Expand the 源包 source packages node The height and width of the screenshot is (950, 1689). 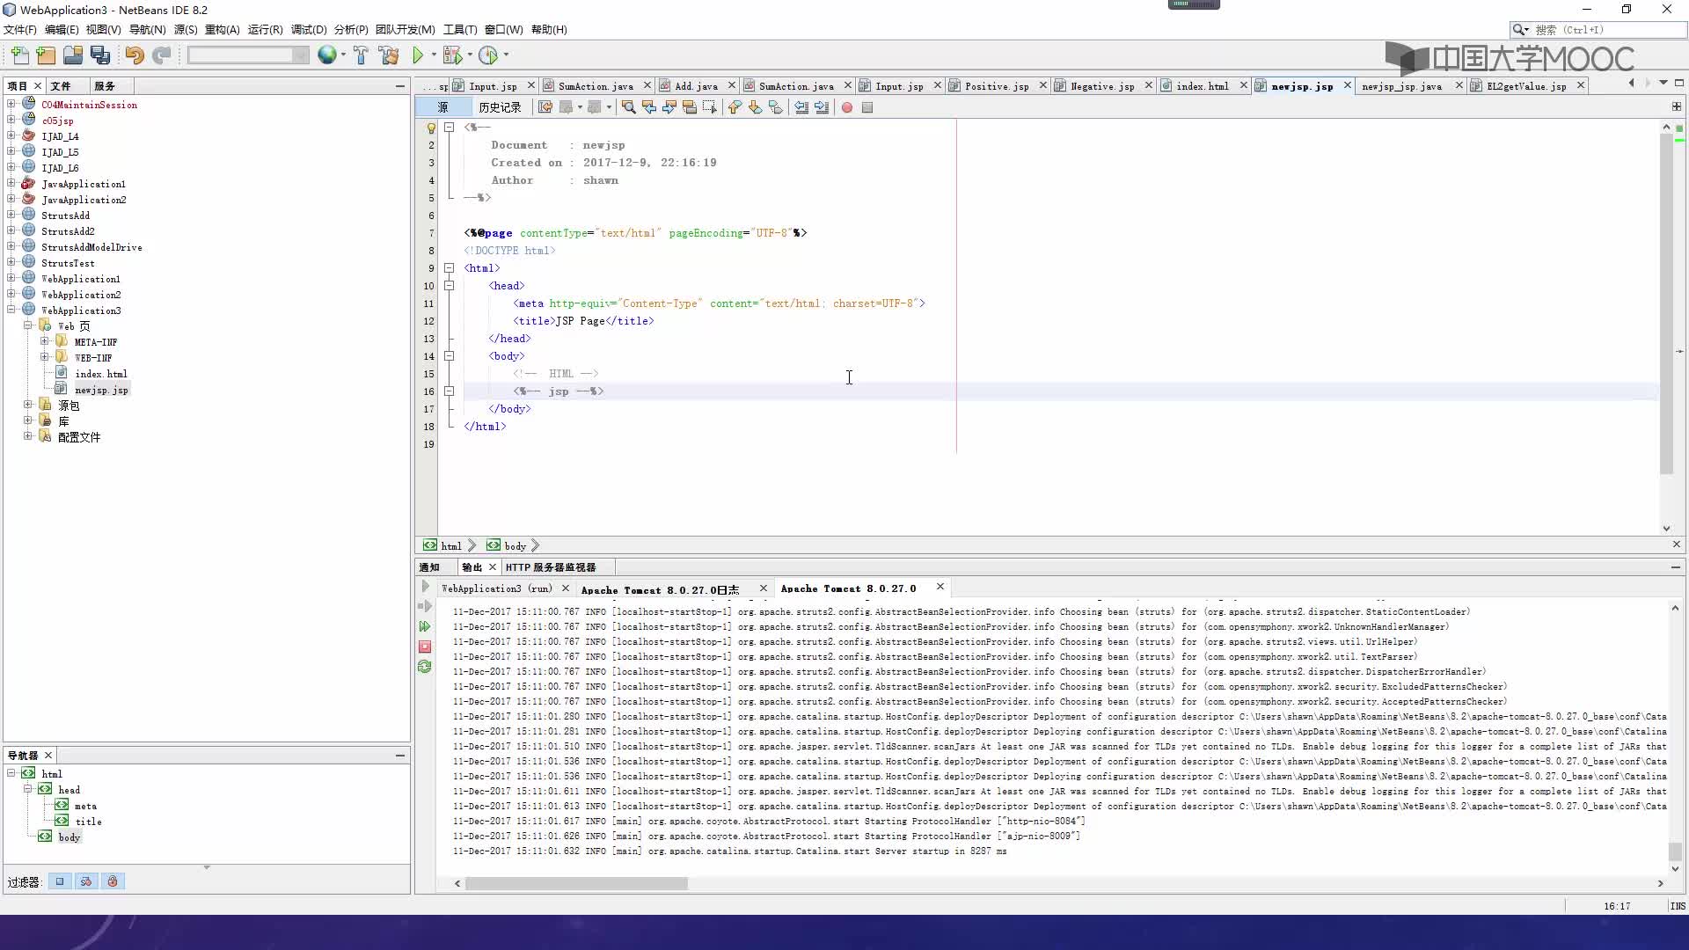coord(28,406)
